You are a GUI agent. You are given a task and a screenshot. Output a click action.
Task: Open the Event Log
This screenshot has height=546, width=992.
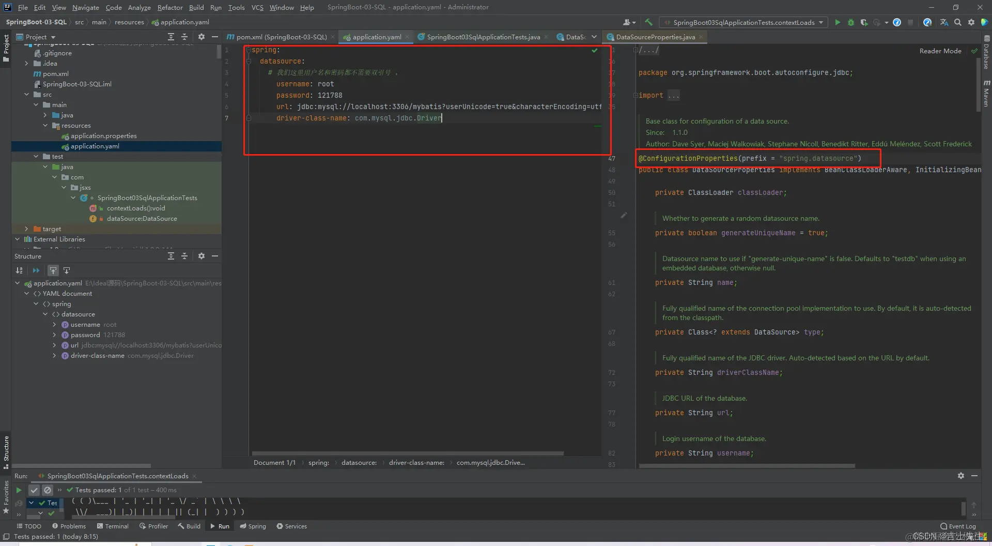pyautogui.click(x=958, y=526)
